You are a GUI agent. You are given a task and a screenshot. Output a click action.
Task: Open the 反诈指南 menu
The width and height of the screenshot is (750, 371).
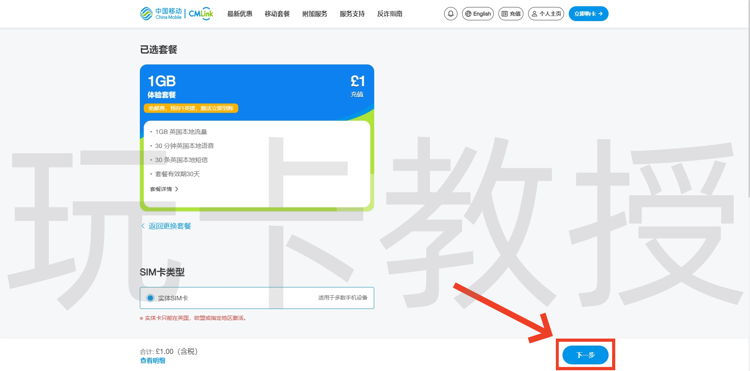390,14
